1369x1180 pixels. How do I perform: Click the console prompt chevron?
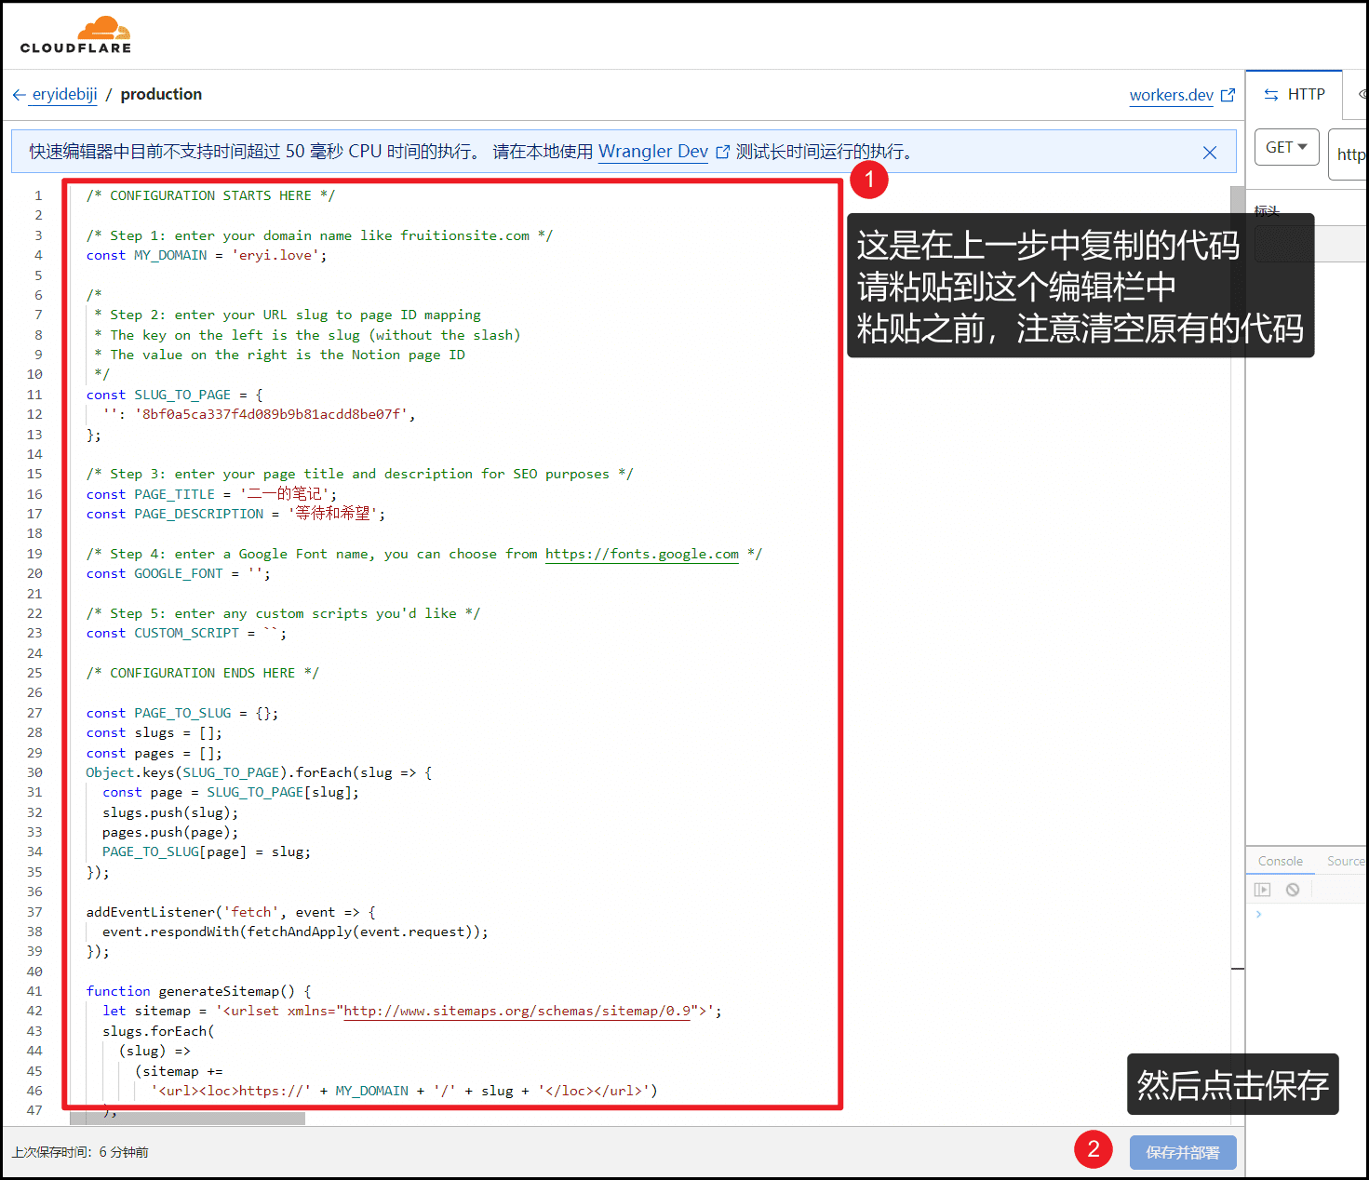coord(1258,914)
